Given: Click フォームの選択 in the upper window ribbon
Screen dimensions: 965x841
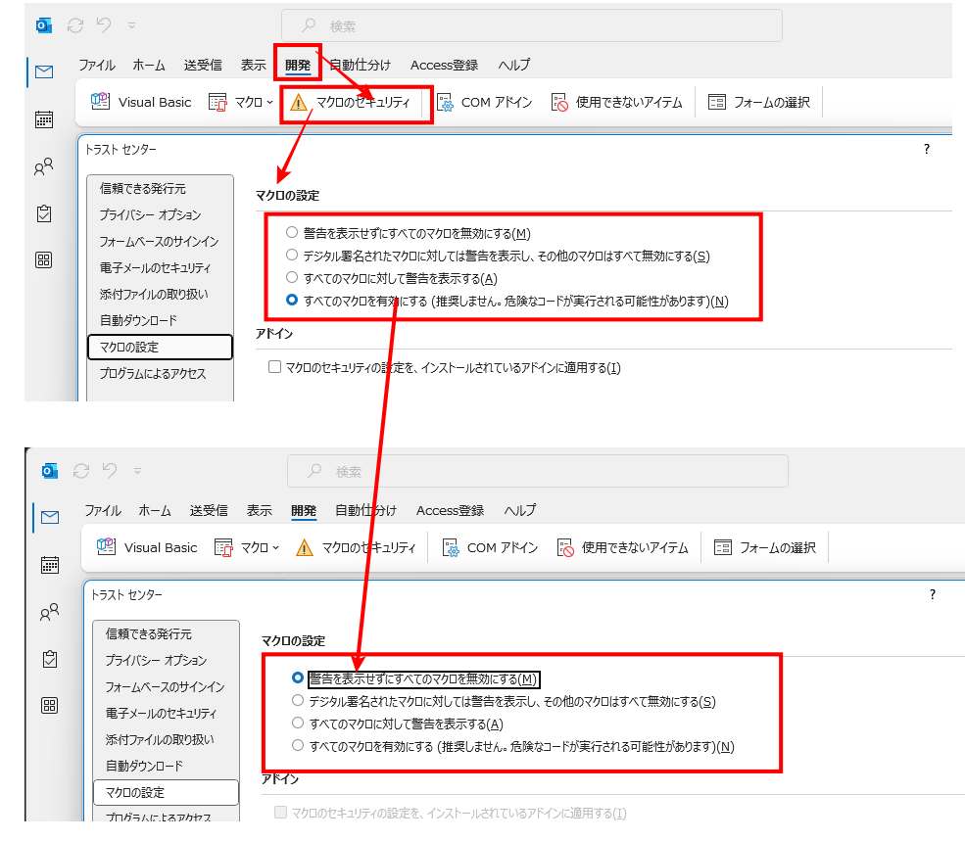Looking at the screenshot, I should click(760, 102).
